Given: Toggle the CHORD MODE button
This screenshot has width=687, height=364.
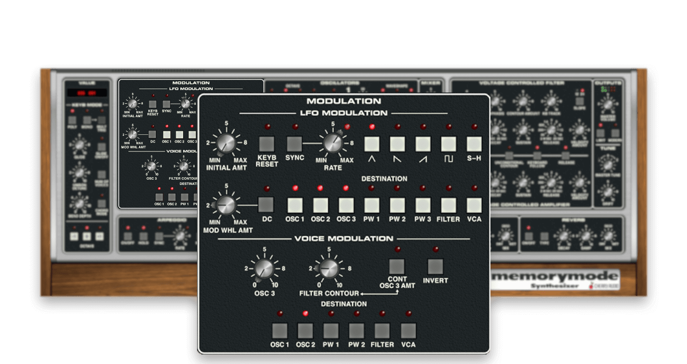Looking at the screenshot, I should click(102, 203).
